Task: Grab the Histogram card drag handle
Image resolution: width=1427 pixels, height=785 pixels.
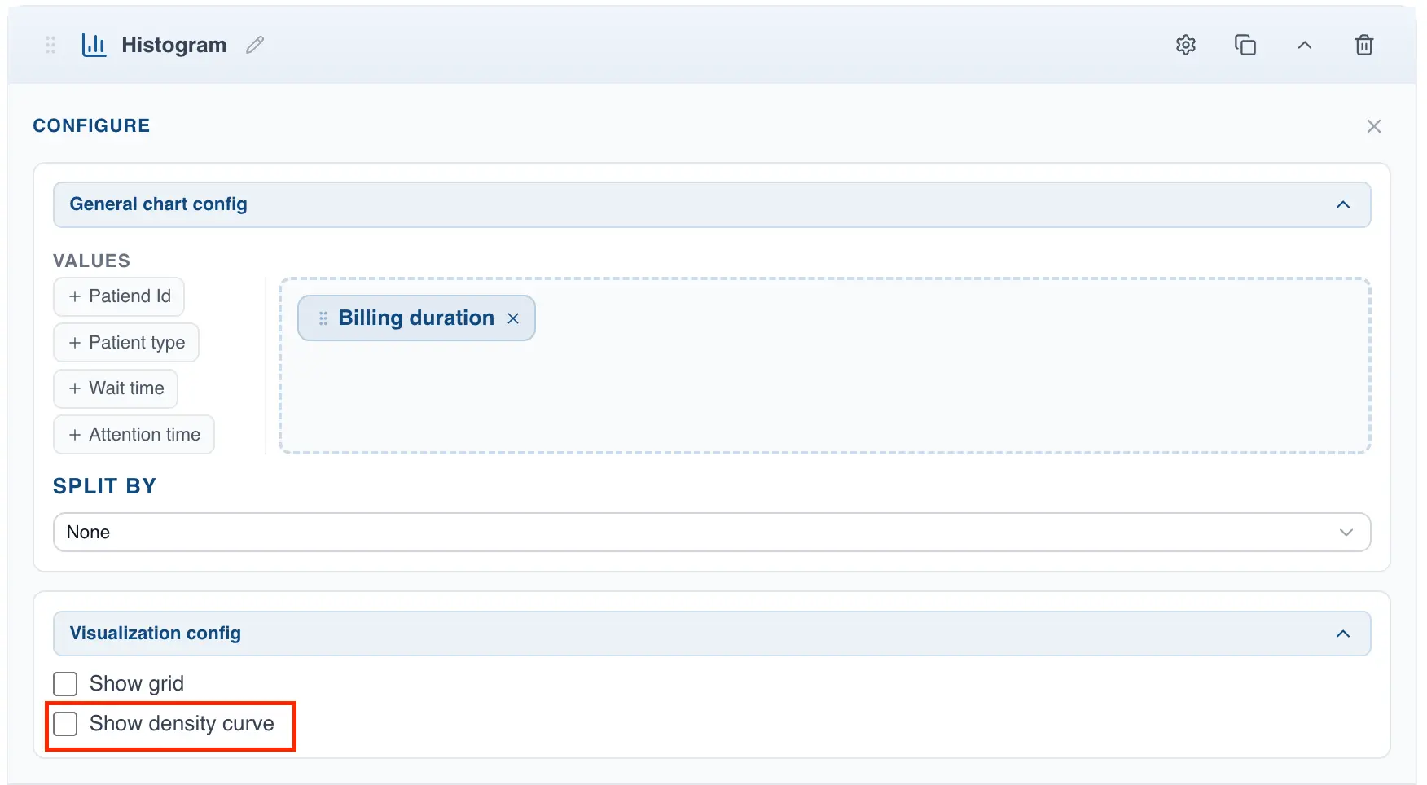Action: pos(50,45)
